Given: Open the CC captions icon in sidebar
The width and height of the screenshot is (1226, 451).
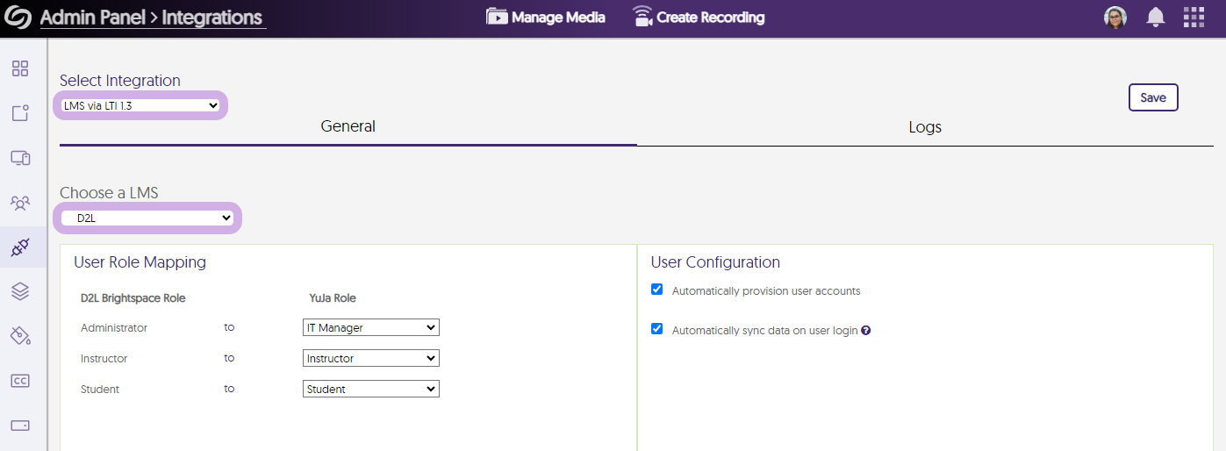Looking at the screenshot, I should [20, 381].
